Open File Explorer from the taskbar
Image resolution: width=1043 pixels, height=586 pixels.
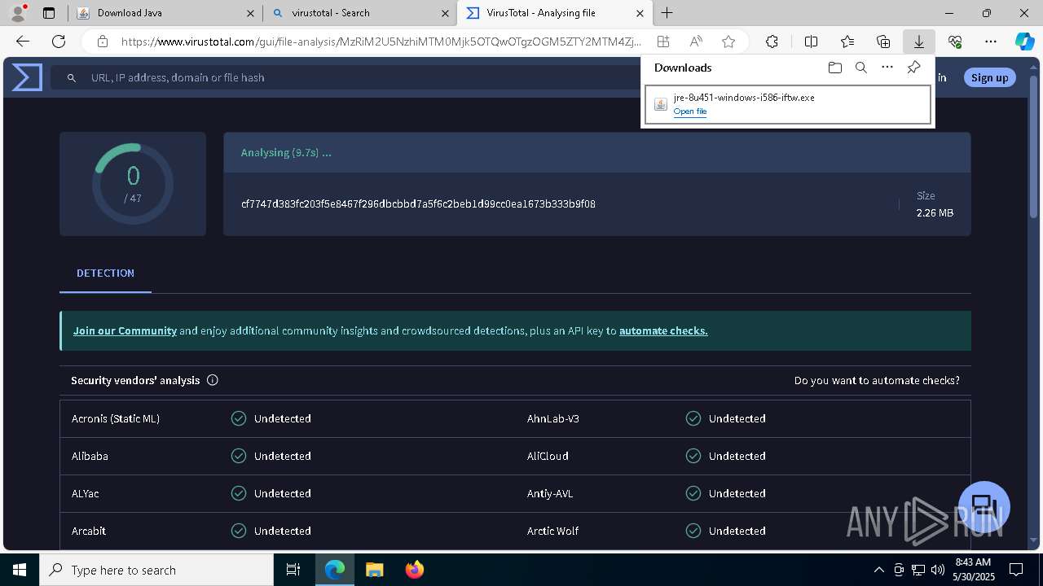pos(375,570)
